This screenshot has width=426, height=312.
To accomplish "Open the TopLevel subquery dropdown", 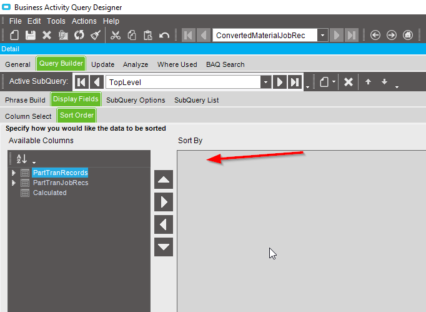I will click(x=265, y=82).
